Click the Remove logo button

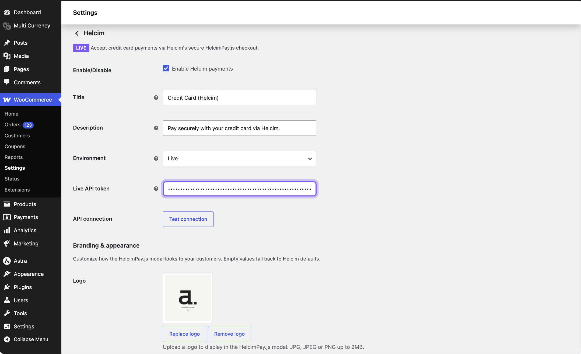(x=229, y=334)
